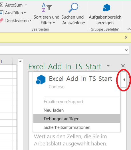Open the Deaktivieren dropdown
The image size is (131, 150).
point(31,20)
